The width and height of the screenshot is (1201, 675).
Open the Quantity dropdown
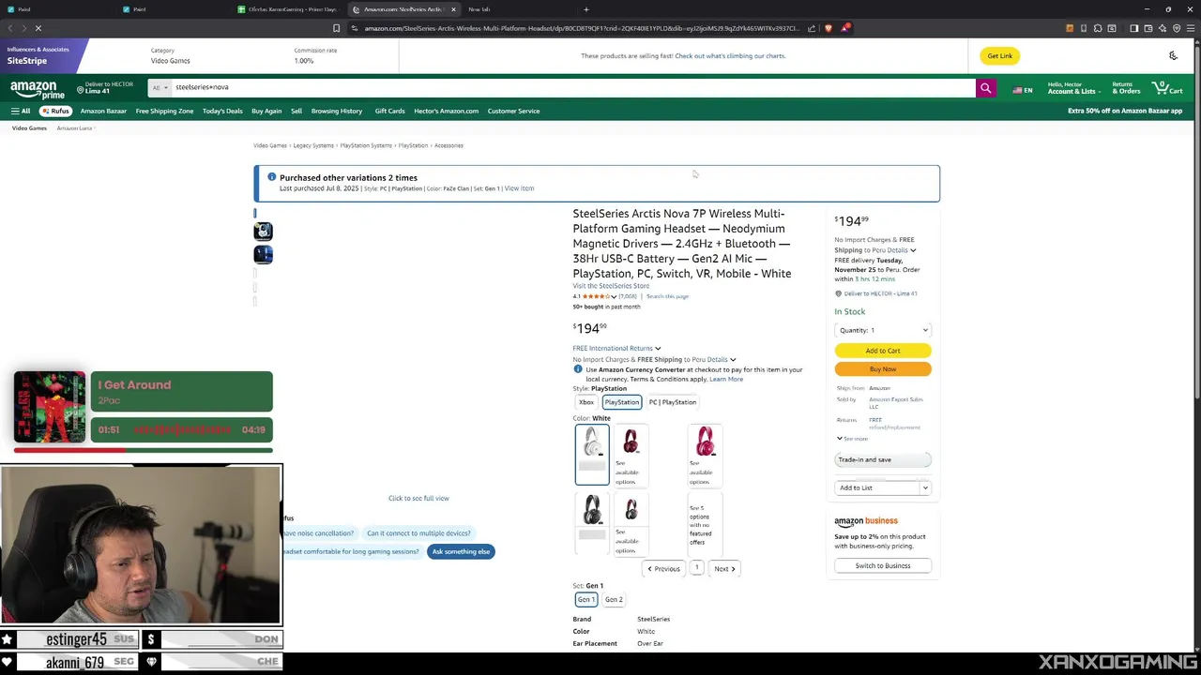point(883,330)
